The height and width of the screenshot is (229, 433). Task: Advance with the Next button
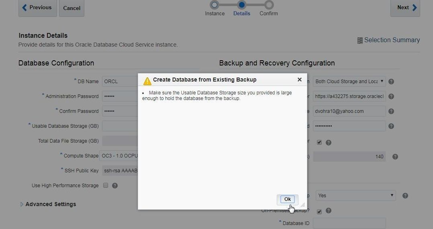click(405, 8)
